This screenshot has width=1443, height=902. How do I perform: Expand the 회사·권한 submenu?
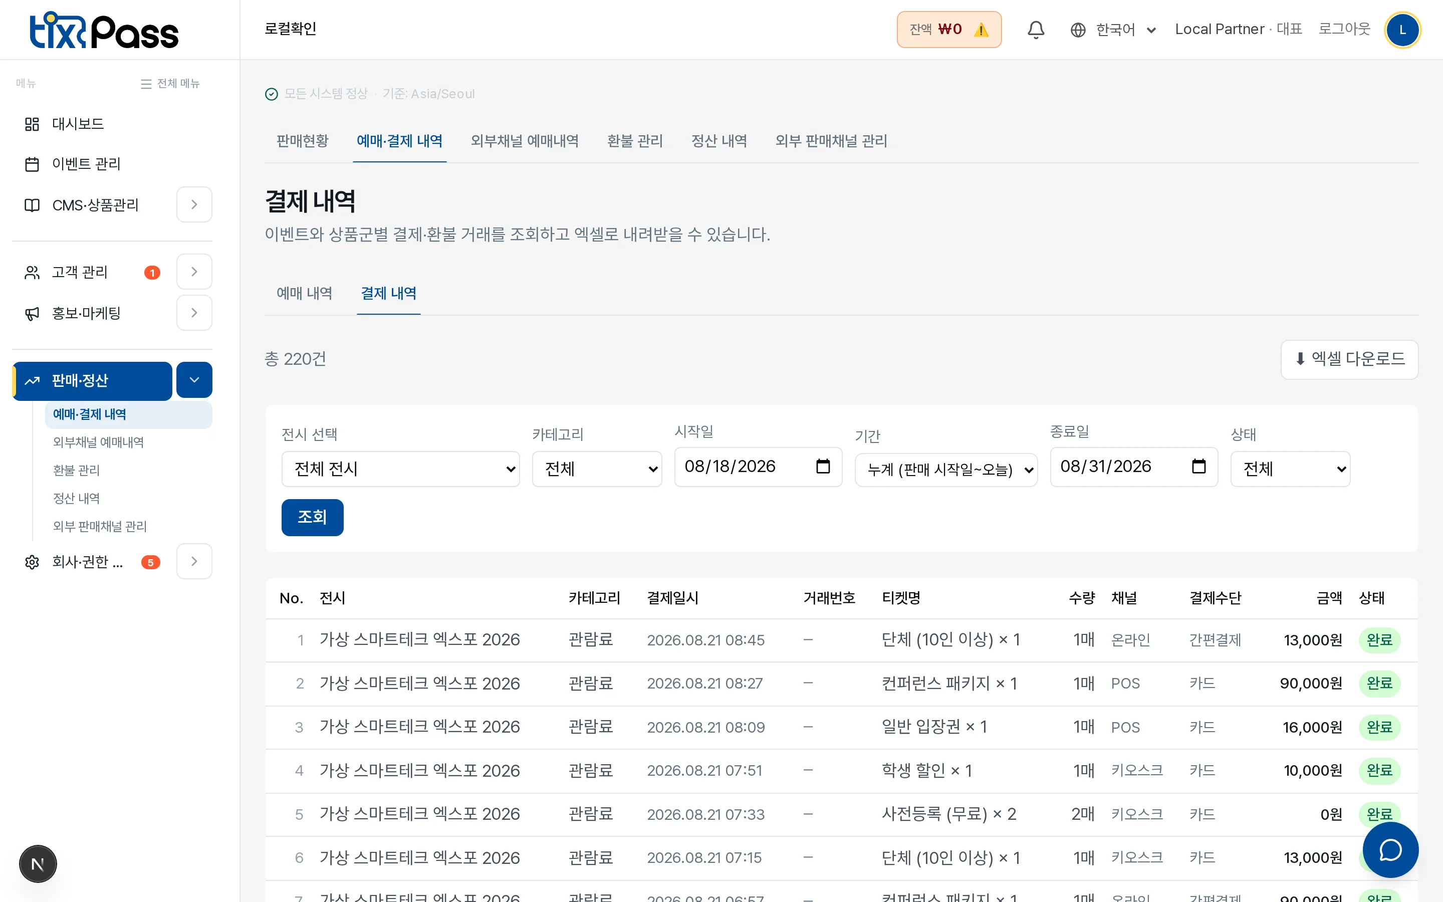coord(194,561)
